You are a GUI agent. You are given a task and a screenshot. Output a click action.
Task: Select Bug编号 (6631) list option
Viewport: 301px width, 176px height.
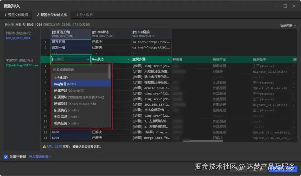(81, 84)
